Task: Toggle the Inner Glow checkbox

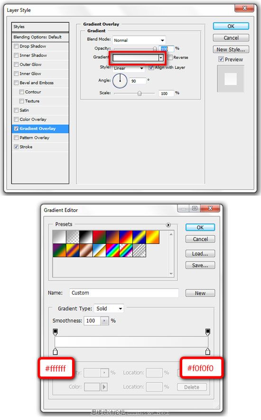Action: click(x=16, y=74)
